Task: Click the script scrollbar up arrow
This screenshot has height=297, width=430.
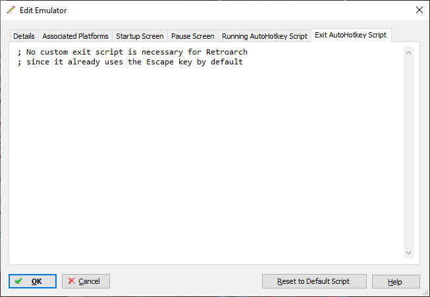Action: [409, 53]
